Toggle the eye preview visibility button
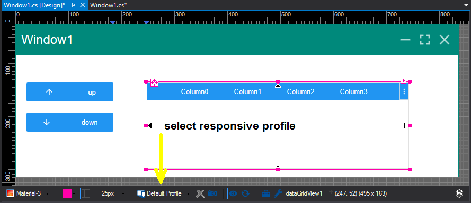This screenshot has width=471, height=203. 233,193
